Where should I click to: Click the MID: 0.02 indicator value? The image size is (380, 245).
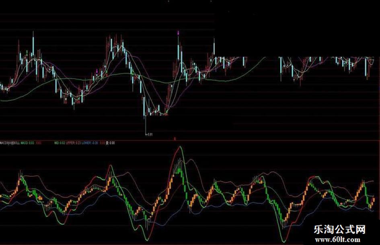coord(60,143)
